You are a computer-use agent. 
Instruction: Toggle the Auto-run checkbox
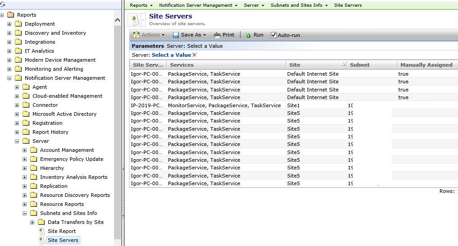tap(273, 35)
